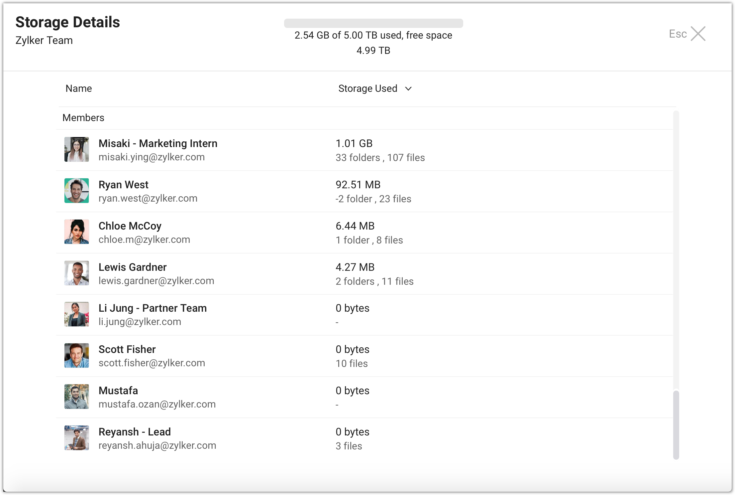Click Members section heading
The image size is (735, 495).
coord(83,118)
